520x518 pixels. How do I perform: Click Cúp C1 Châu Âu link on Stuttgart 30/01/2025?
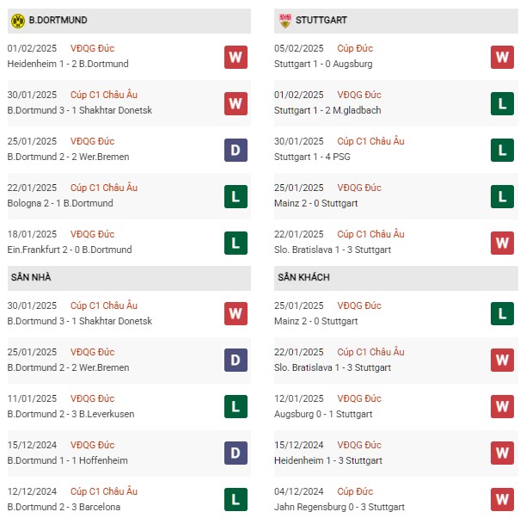[370, 141]
